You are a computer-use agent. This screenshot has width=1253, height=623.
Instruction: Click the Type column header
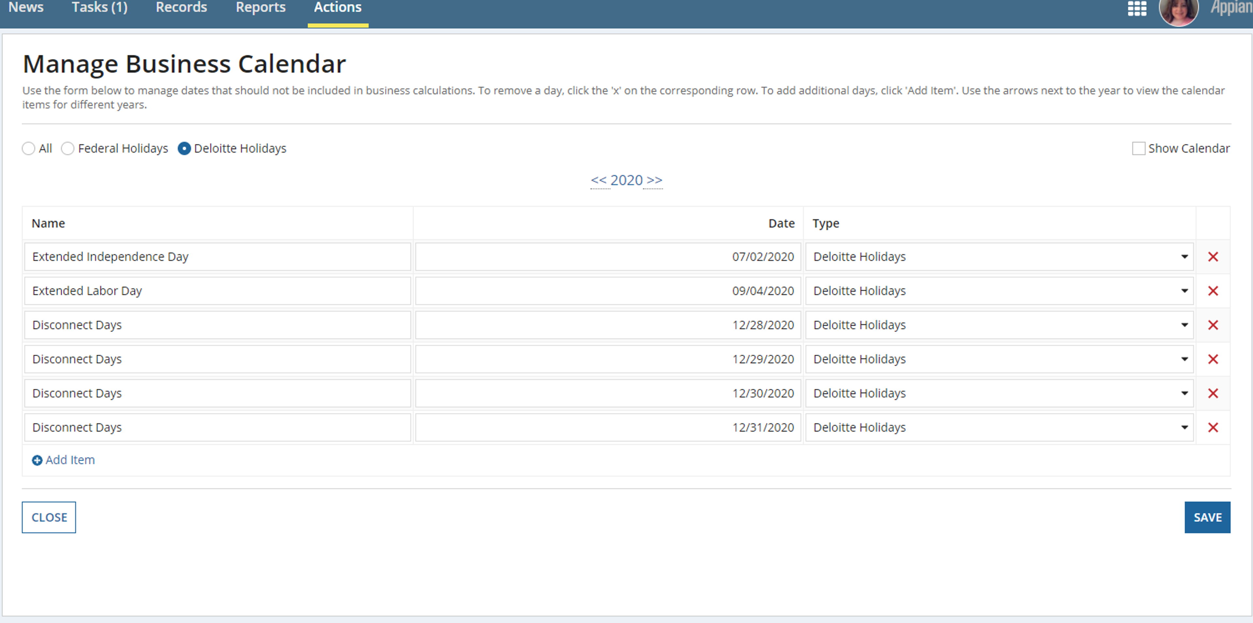click(826, 224)
